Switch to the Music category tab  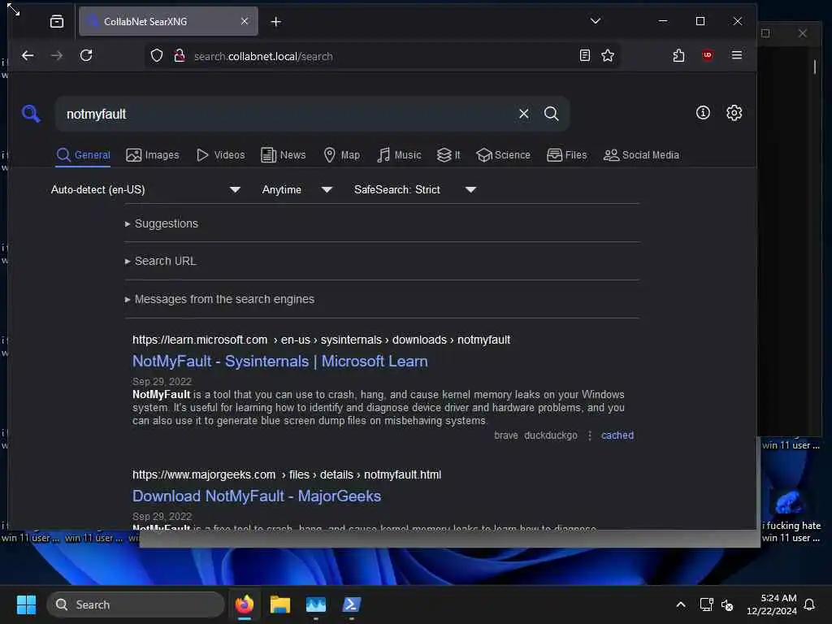coord(398,155)
